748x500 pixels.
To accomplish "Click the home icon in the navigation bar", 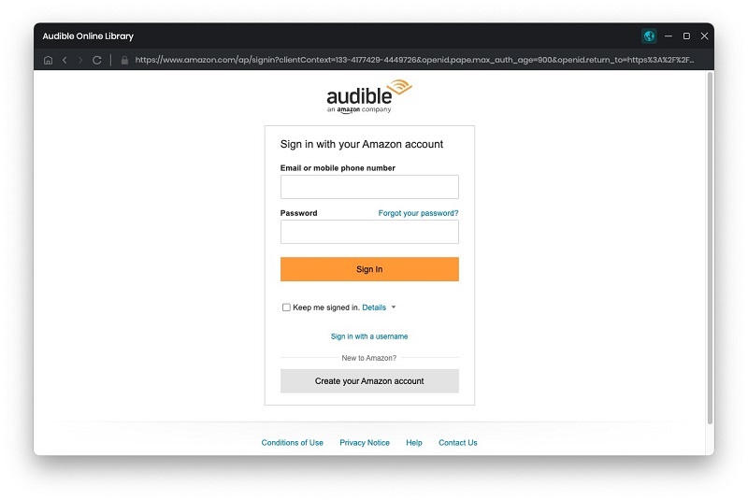I will [x=49, y=60].
